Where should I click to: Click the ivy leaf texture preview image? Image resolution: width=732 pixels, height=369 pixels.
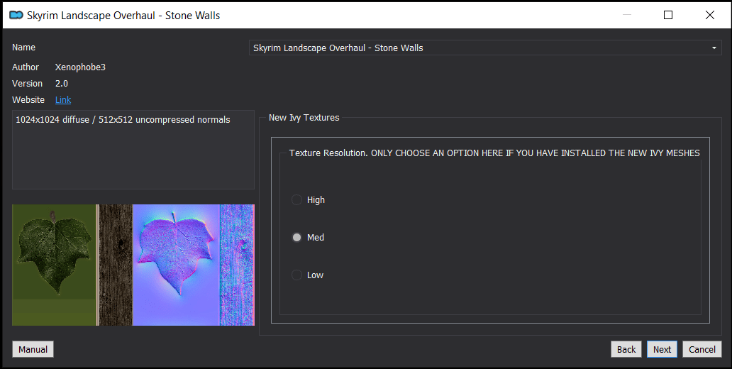tap(133, 265)
